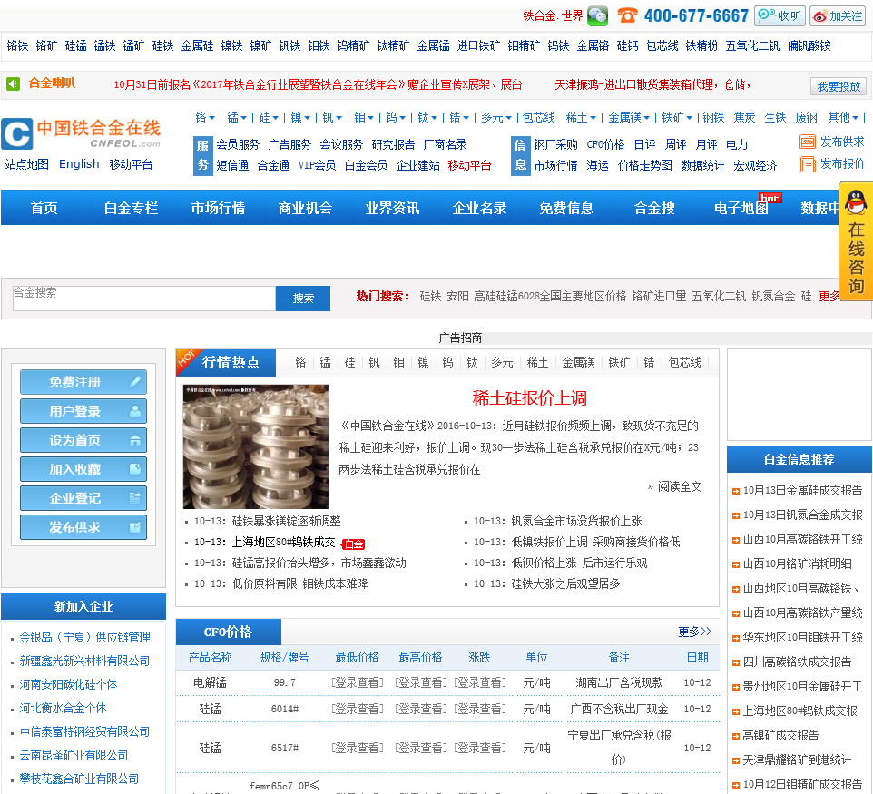
Task: Expand the 铬 category dropdown
Action: click(x=205, y=117)
